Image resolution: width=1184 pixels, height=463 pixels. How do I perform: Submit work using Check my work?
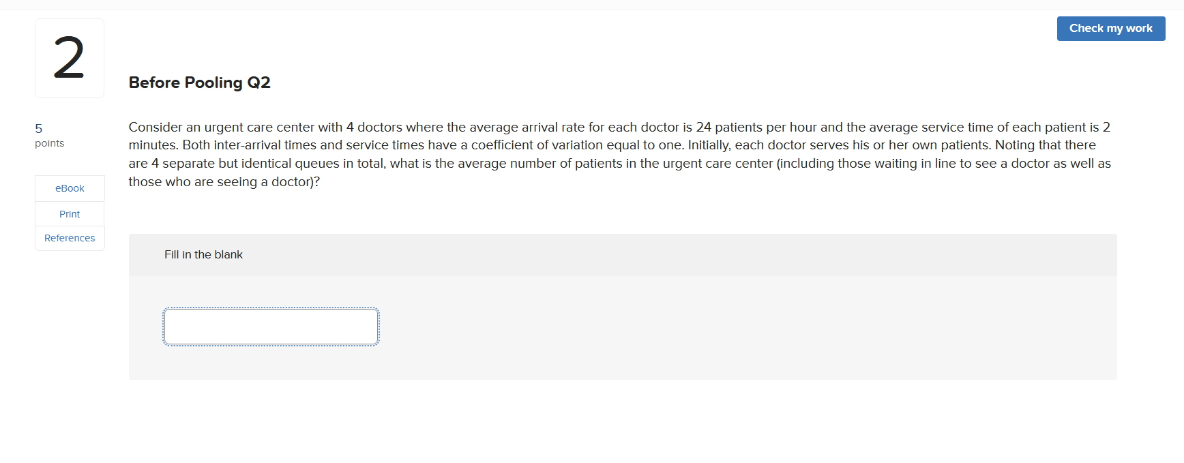click(x=1110, y=28)
